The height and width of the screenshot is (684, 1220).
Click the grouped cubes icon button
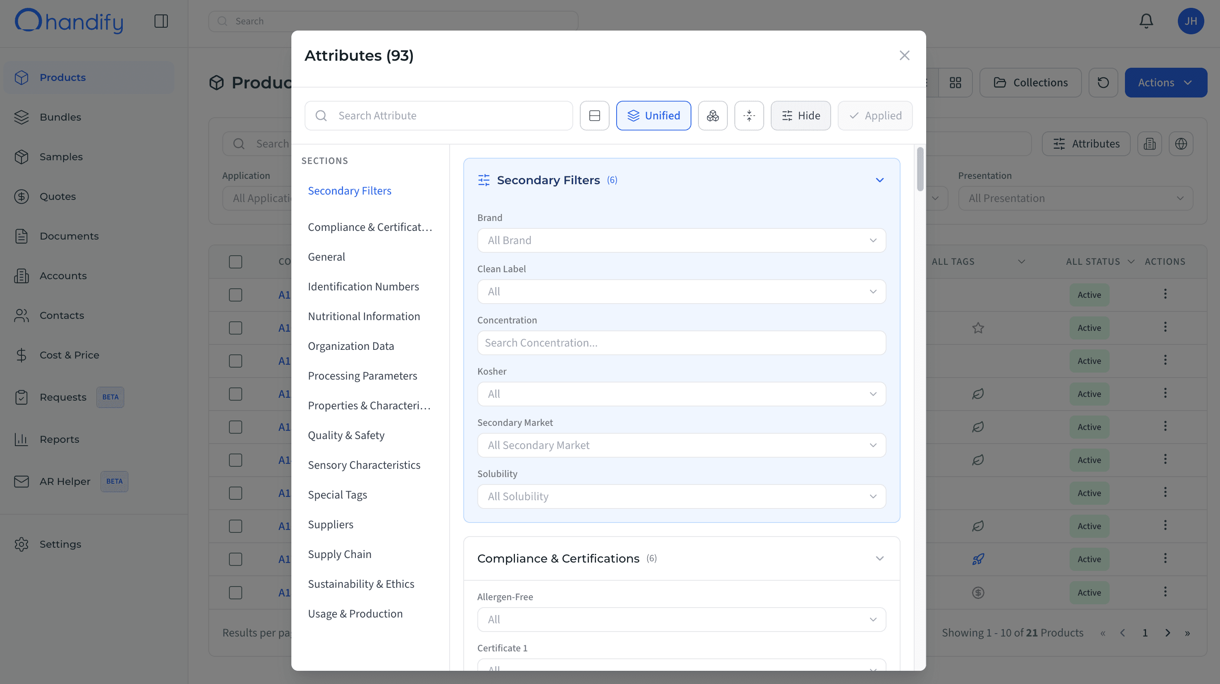pos(713,116)
